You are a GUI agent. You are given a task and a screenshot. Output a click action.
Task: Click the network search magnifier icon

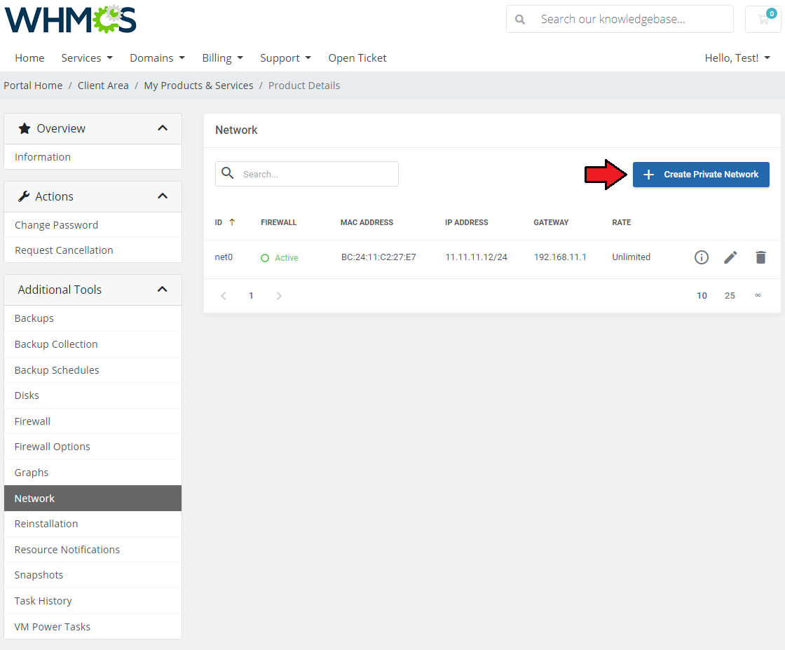[x=228, y=173]
